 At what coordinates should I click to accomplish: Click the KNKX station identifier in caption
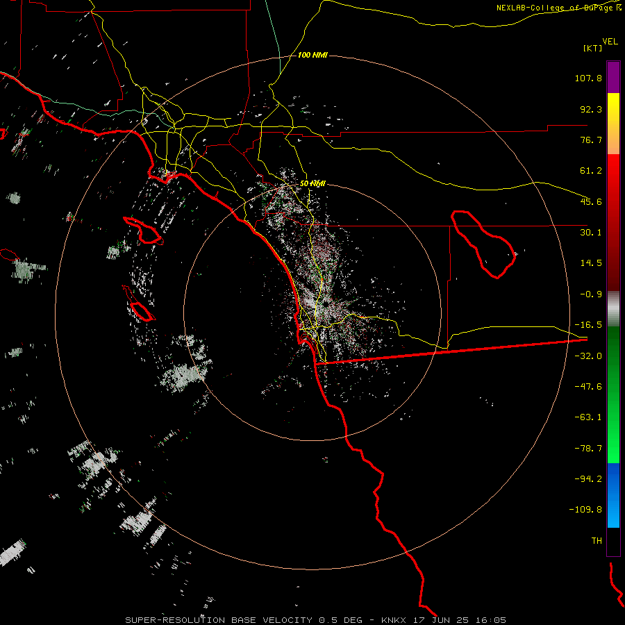tap(394, 620)
